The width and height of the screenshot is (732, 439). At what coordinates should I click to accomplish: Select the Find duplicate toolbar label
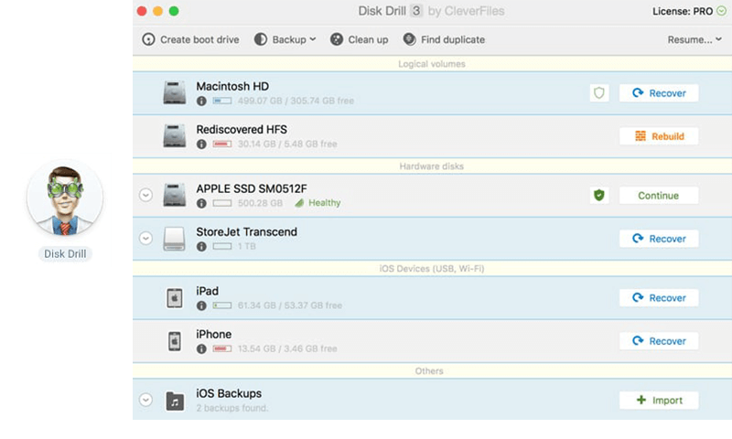tap(453, 39)
